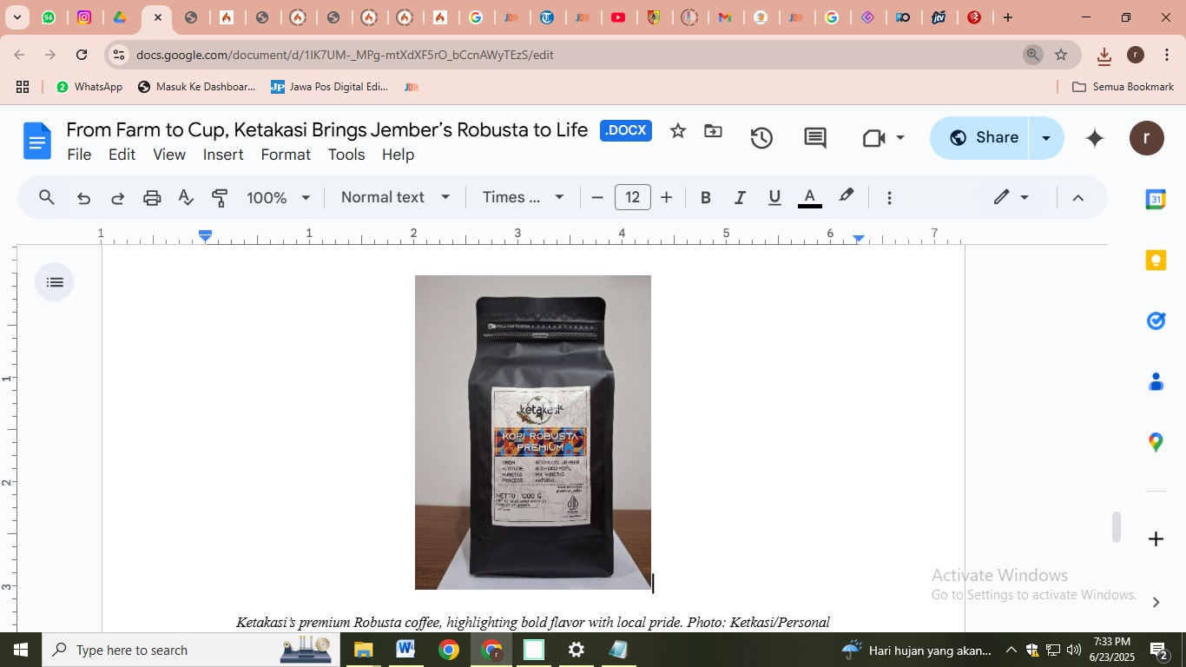The height and width of the screenshot is (667, 1186).
Task: Open Google account avatar in Docs
Action: [1147, 138]
